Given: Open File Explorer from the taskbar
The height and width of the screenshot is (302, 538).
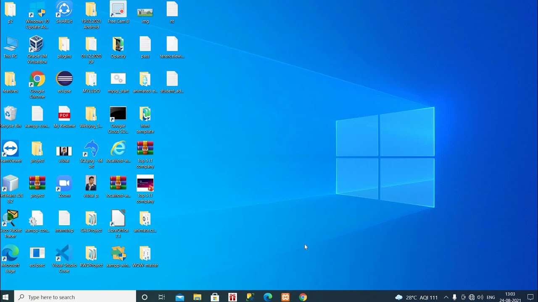Looking at the screenshot, I should [198, 297].
